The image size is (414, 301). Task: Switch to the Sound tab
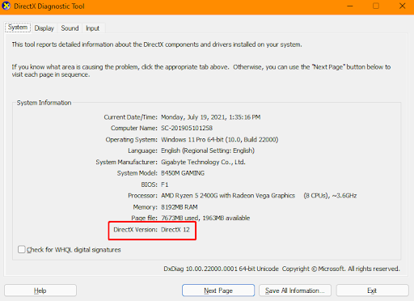70,28
